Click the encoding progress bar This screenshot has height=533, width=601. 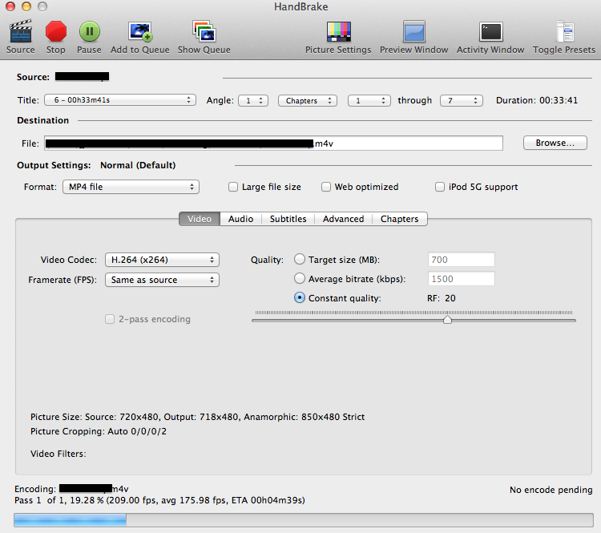coord(304,520)
